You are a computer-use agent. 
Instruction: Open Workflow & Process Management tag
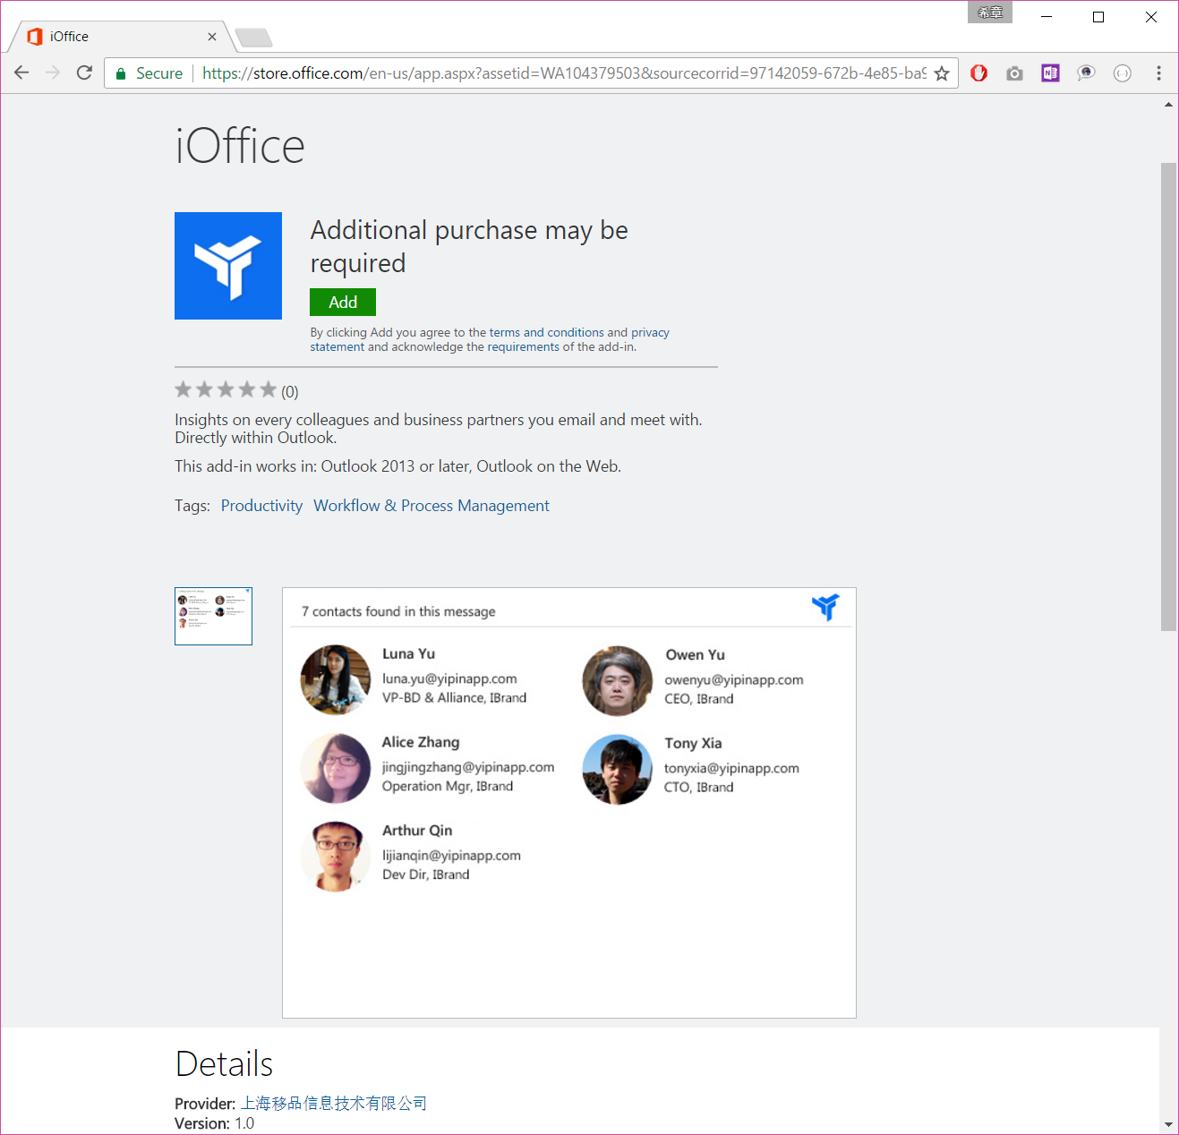click(x=431, y=506)
